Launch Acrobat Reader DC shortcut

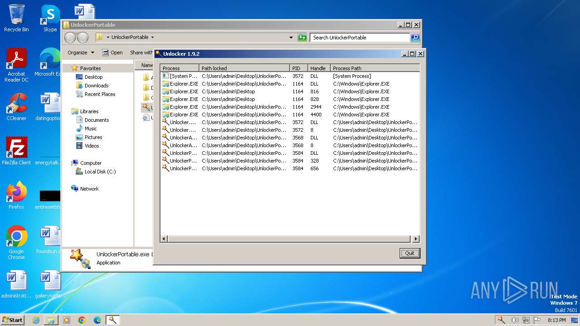[16, 65]
